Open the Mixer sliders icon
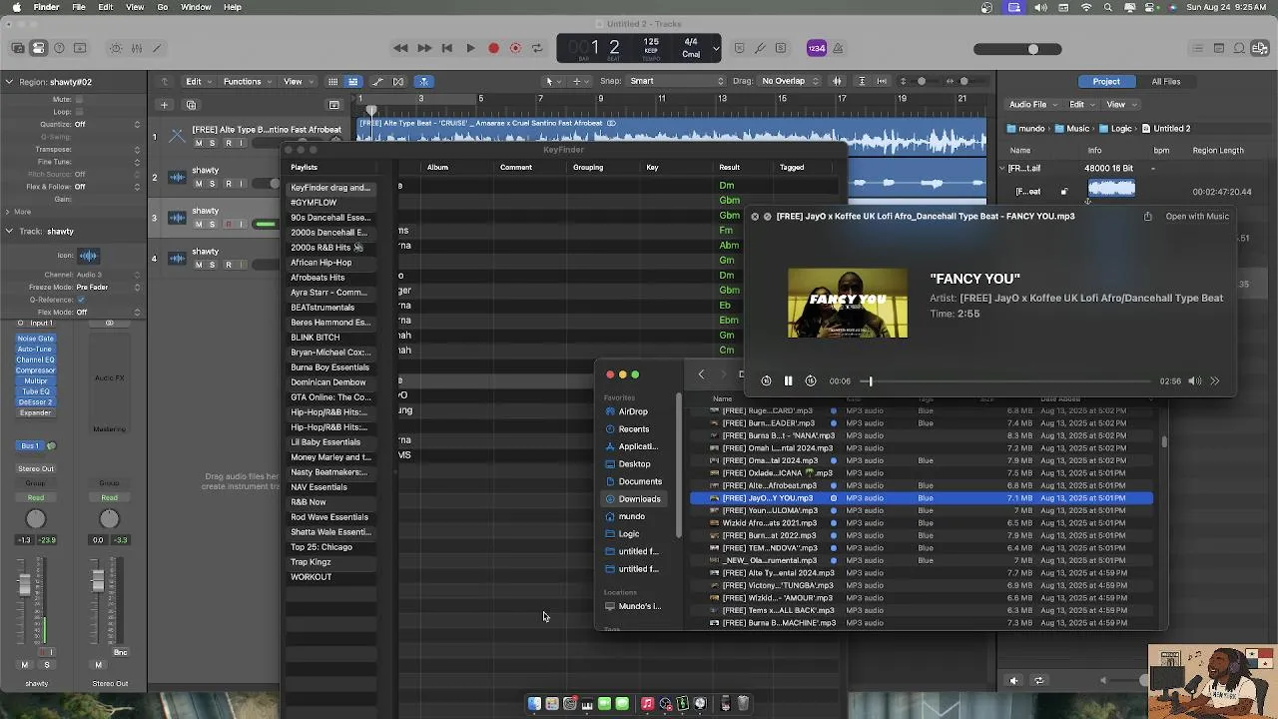Image resolution: width=1278 pixels, height=719 pixels. click(x=137, y=48)
